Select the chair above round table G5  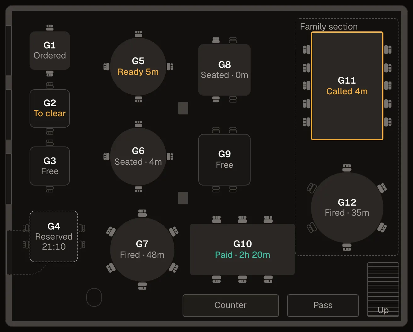[x=139, y=34]
